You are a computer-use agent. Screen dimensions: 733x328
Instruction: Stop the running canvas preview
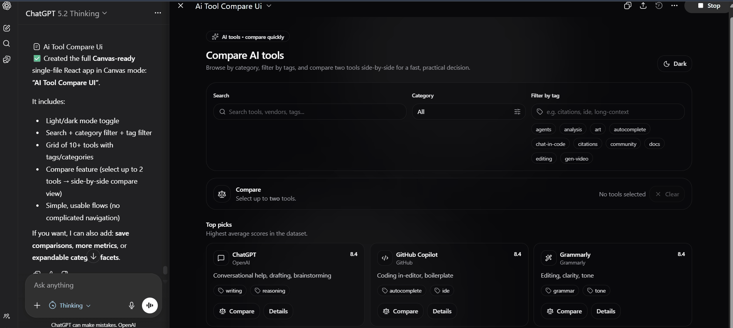point(709,6)
